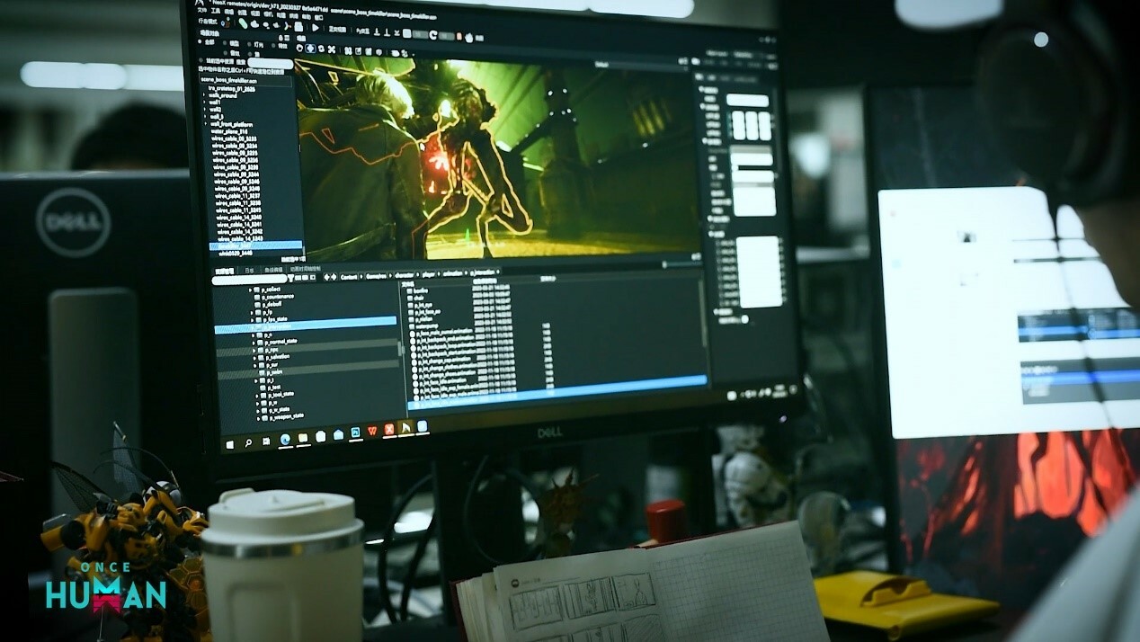This screenshot has width=1140, height=642.
Task: Open the Windows Start menu
Action: 230,443
